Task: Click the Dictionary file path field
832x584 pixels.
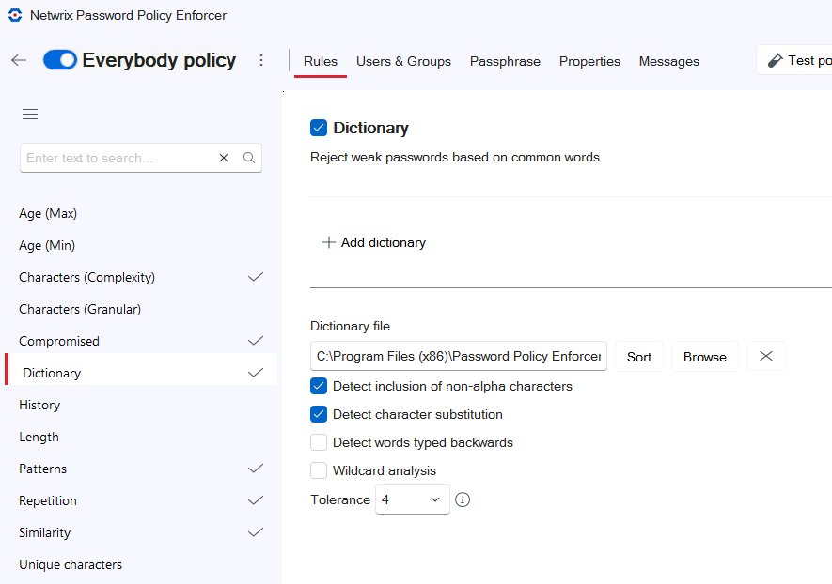Action: (459, 356)
